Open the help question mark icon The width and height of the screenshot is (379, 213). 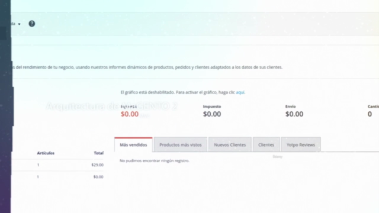[x=31, y=24]
